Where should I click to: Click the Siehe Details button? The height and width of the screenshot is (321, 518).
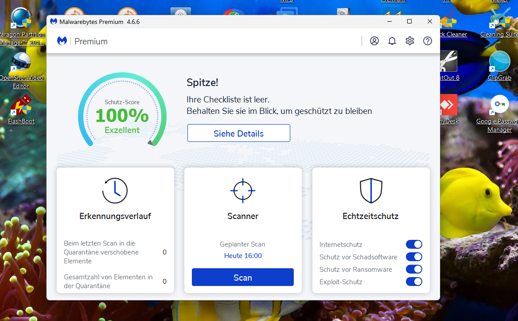click(239, 133)
